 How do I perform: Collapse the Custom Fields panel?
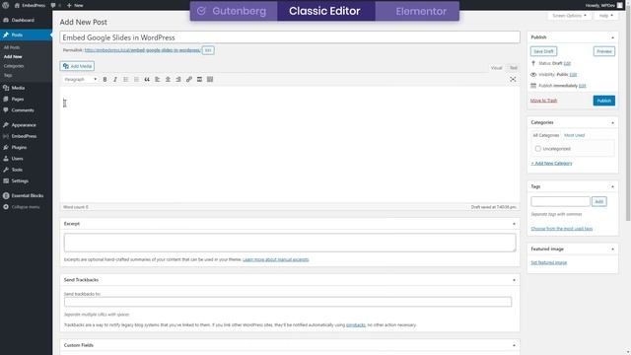coord(514,345)
